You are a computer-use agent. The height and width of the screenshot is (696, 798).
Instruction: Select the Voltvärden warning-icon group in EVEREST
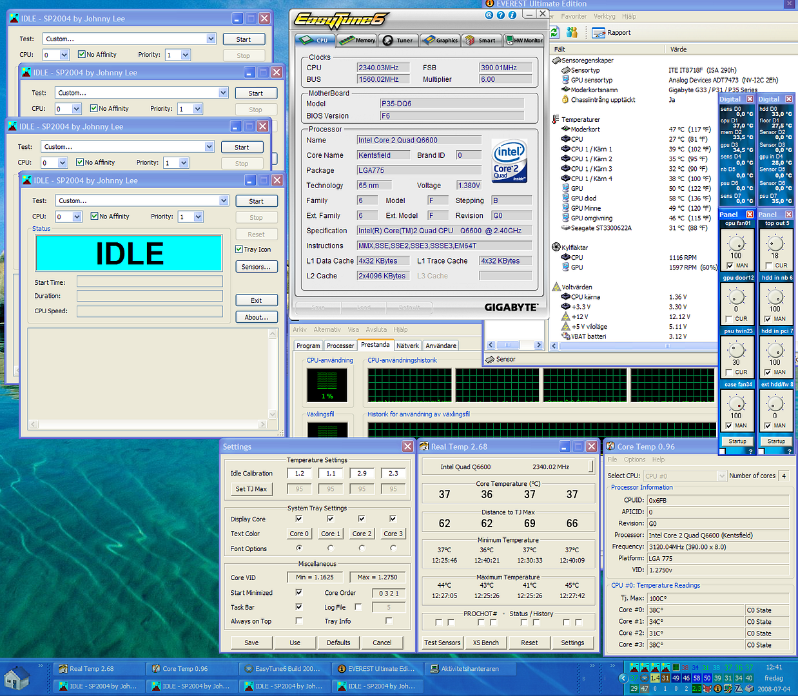pos(572,287)
